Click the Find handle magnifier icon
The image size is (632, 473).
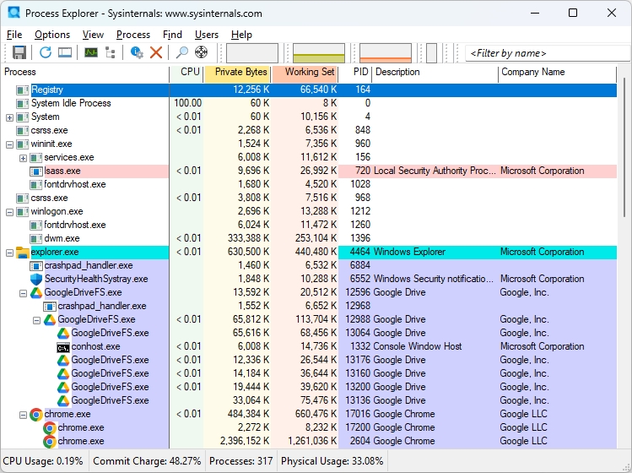point(181,53)
